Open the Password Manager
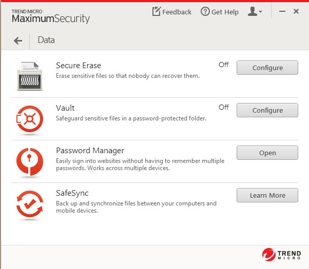Viewport: 309px width, 269px height. [267, 153]
